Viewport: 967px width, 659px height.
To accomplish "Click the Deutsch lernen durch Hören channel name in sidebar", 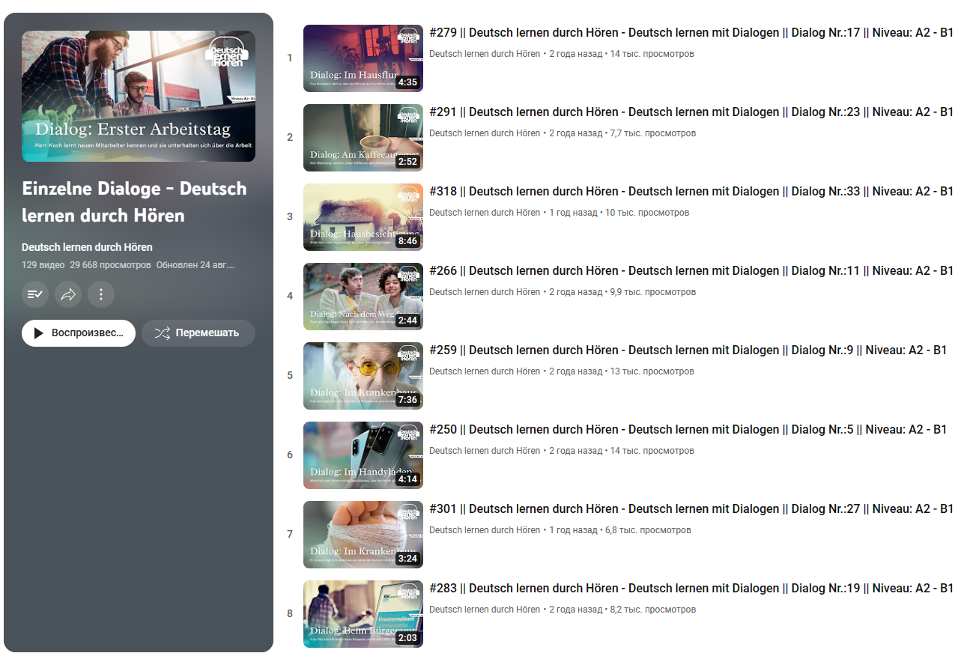I will click(87, 247).
